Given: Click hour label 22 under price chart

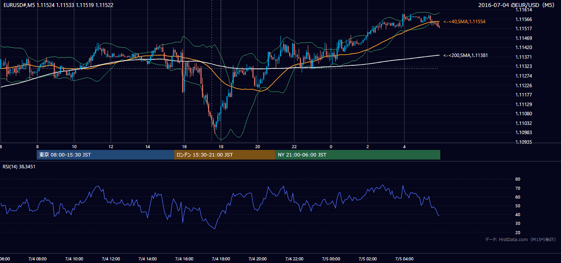Looking at the screenshot, I should 295,147.
